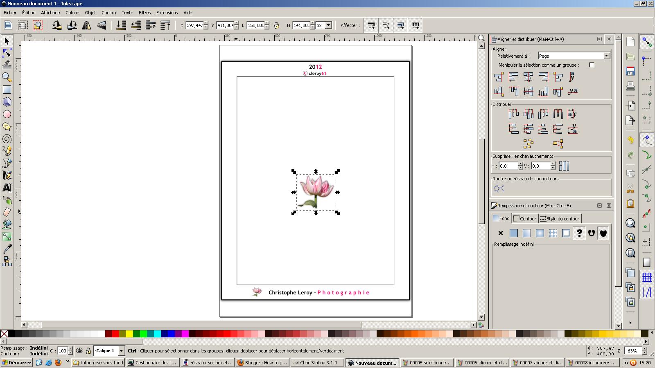Rotate selection 90 degrees counterclockwise
655x368 pixels.
click(56, 25)
